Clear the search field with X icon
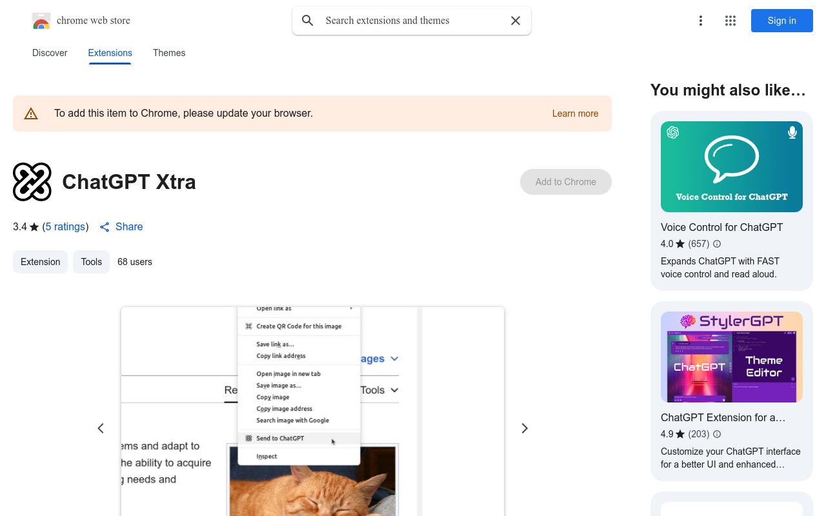The image size is (826, 516). [516, 21]
